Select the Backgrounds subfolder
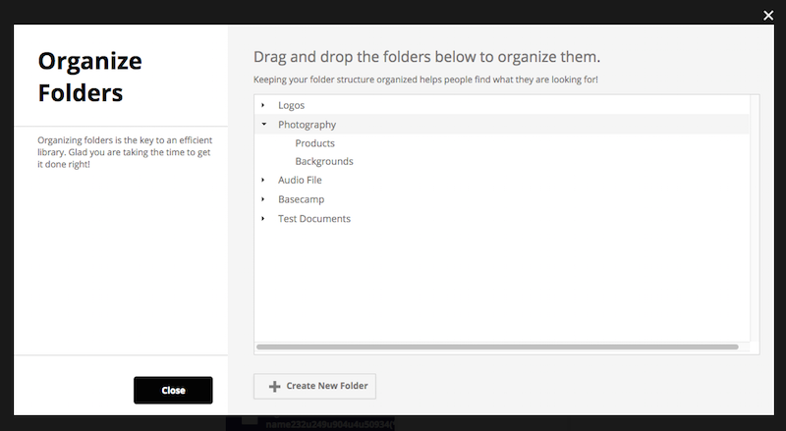 [x=324, y=161]
